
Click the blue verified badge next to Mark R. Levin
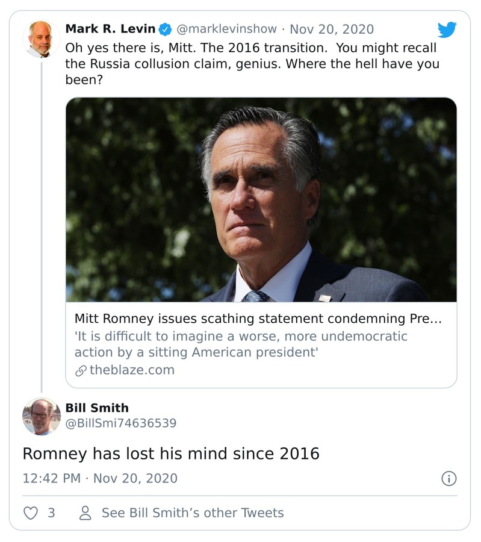coord(166,29)
